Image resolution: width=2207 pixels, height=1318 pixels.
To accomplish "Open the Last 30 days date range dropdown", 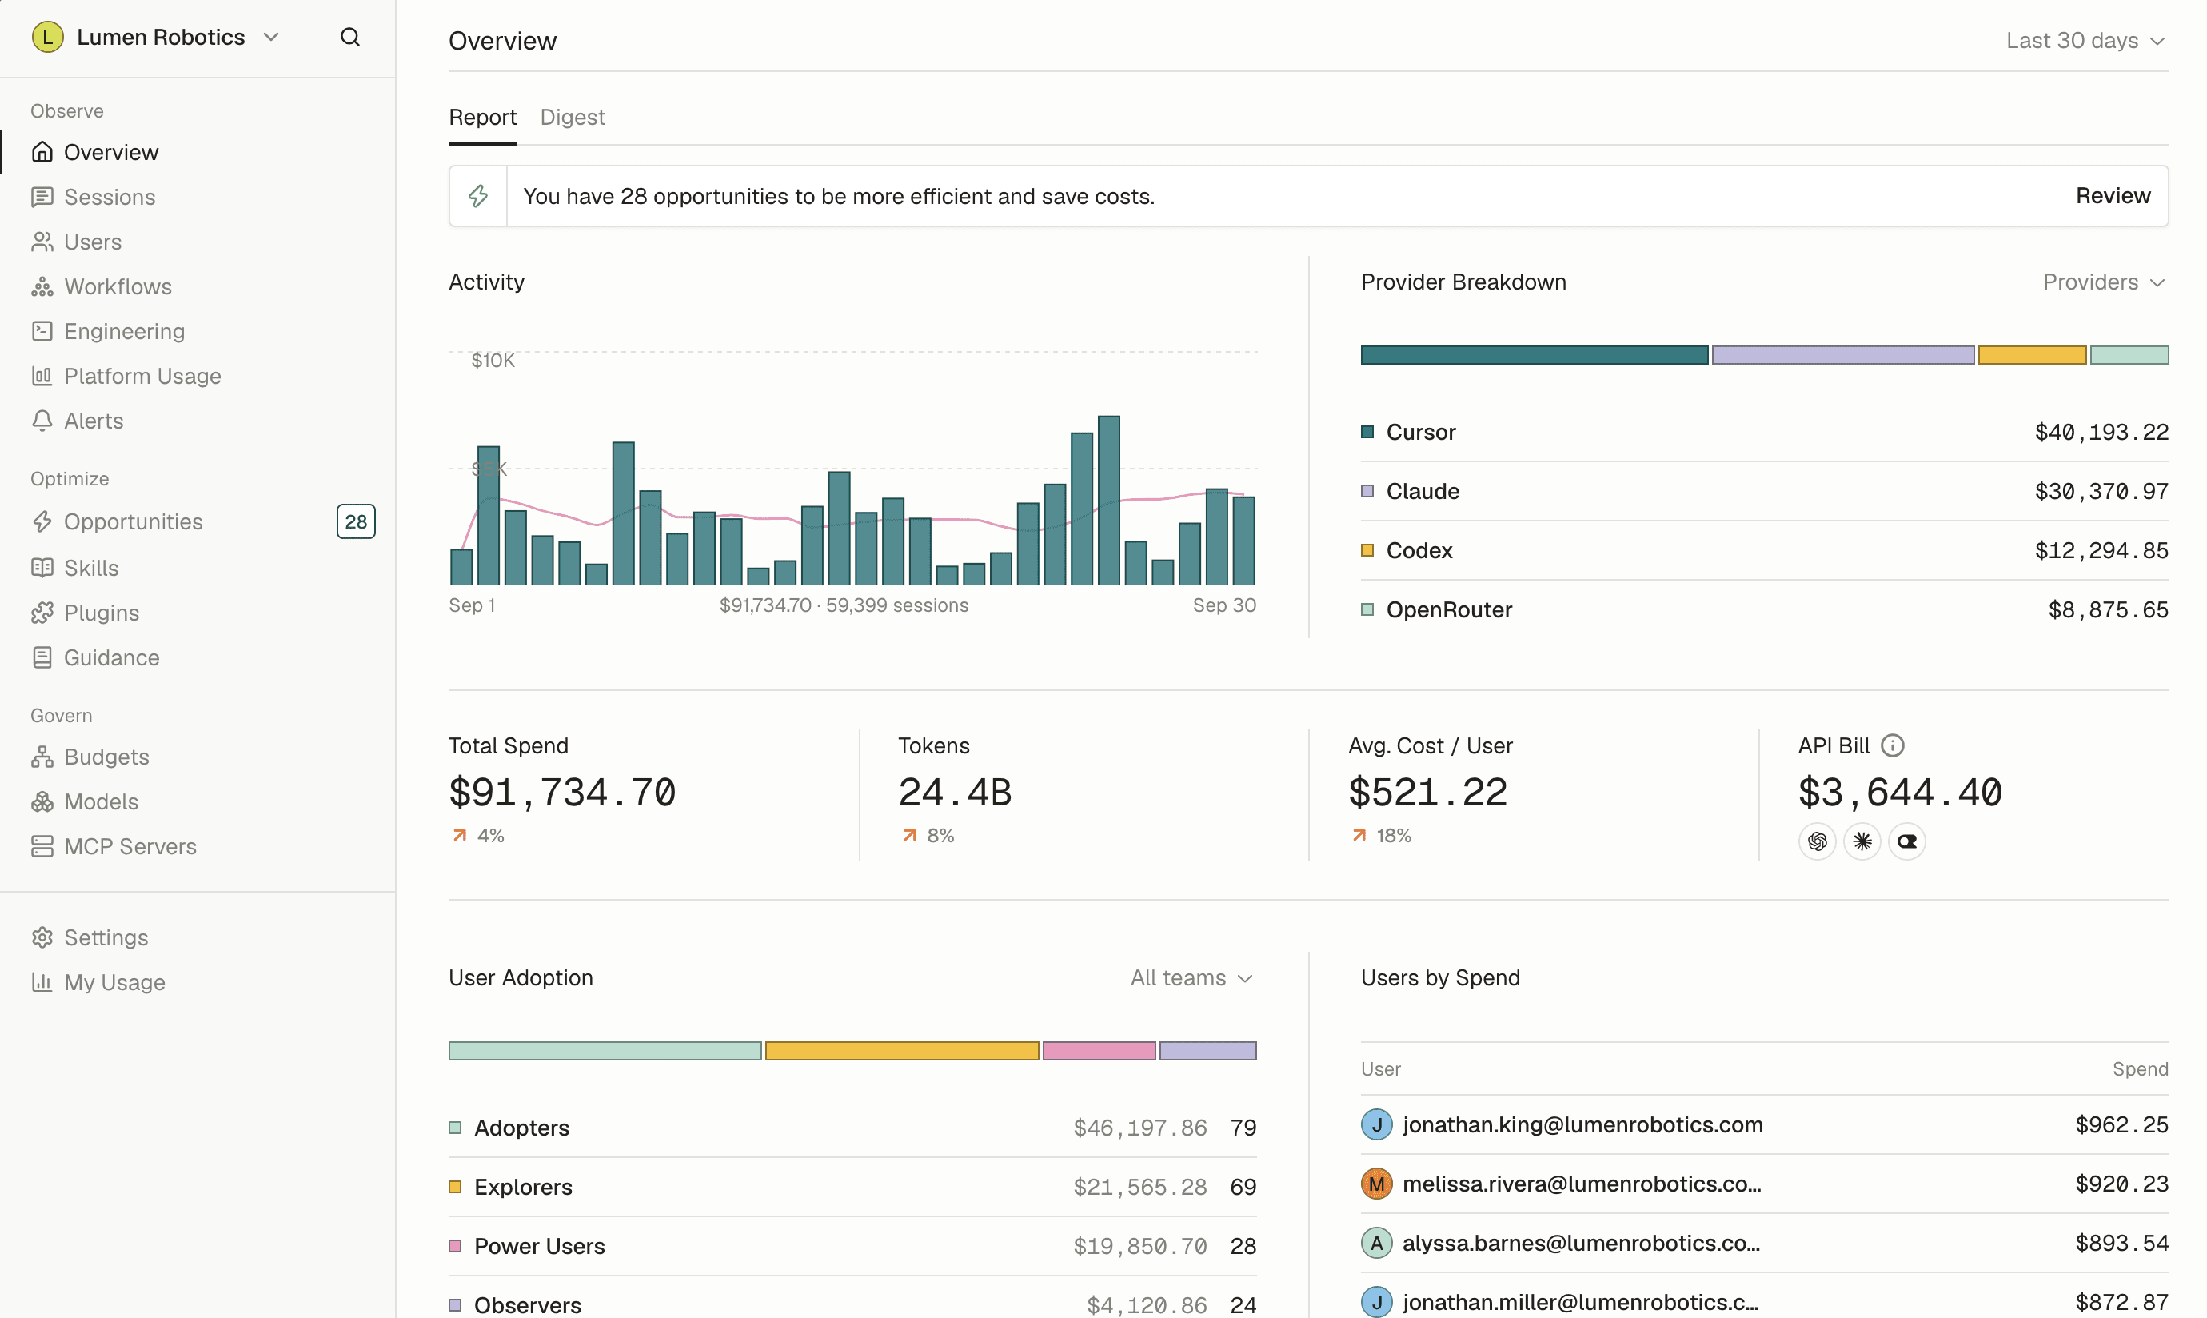I will 2087,41.
